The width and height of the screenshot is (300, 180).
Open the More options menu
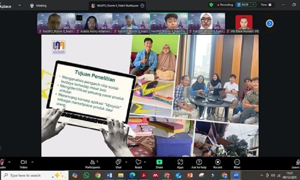[x=237, y=164]
